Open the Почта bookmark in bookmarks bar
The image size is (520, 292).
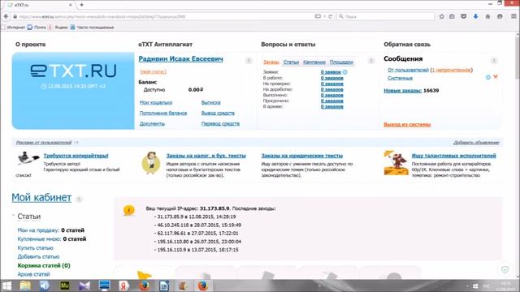coord(37,27)
